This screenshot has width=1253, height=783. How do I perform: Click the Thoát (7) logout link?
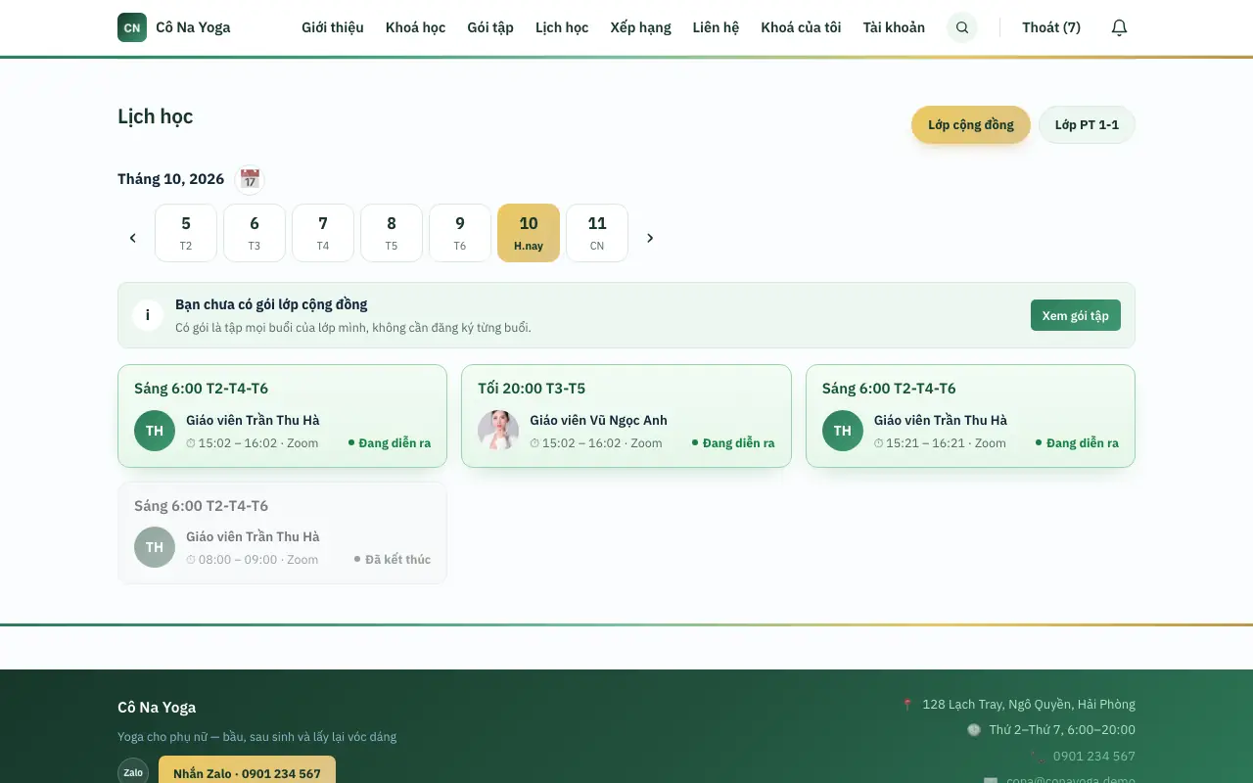pos(1051,27)
